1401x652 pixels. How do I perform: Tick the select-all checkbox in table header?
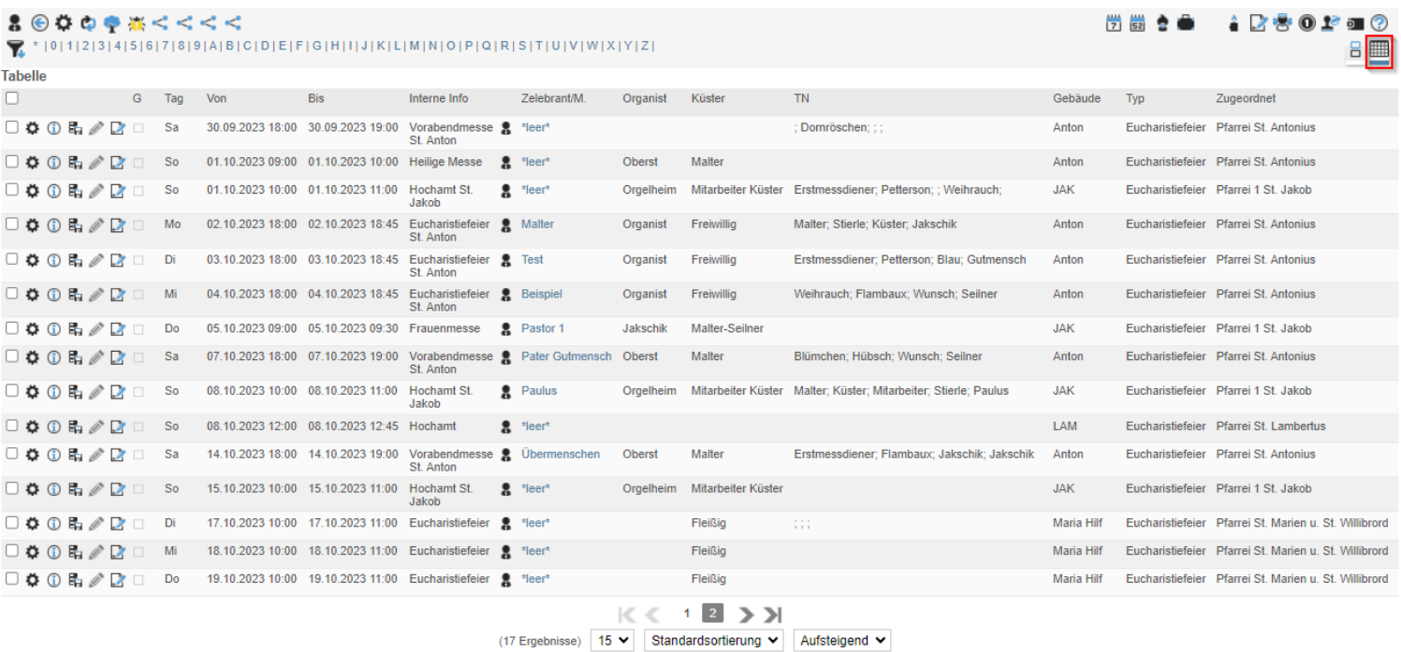pyautogui.click(x=11, y=98)
